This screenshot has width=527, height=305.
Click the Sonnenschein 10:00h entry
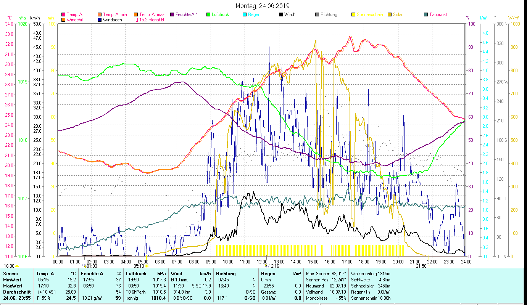pyautogui.click(x=371, y=298)
